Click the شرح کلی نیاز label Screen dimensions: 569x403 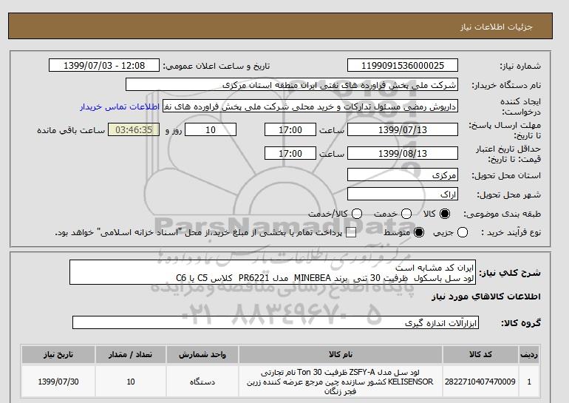(510, 273)
